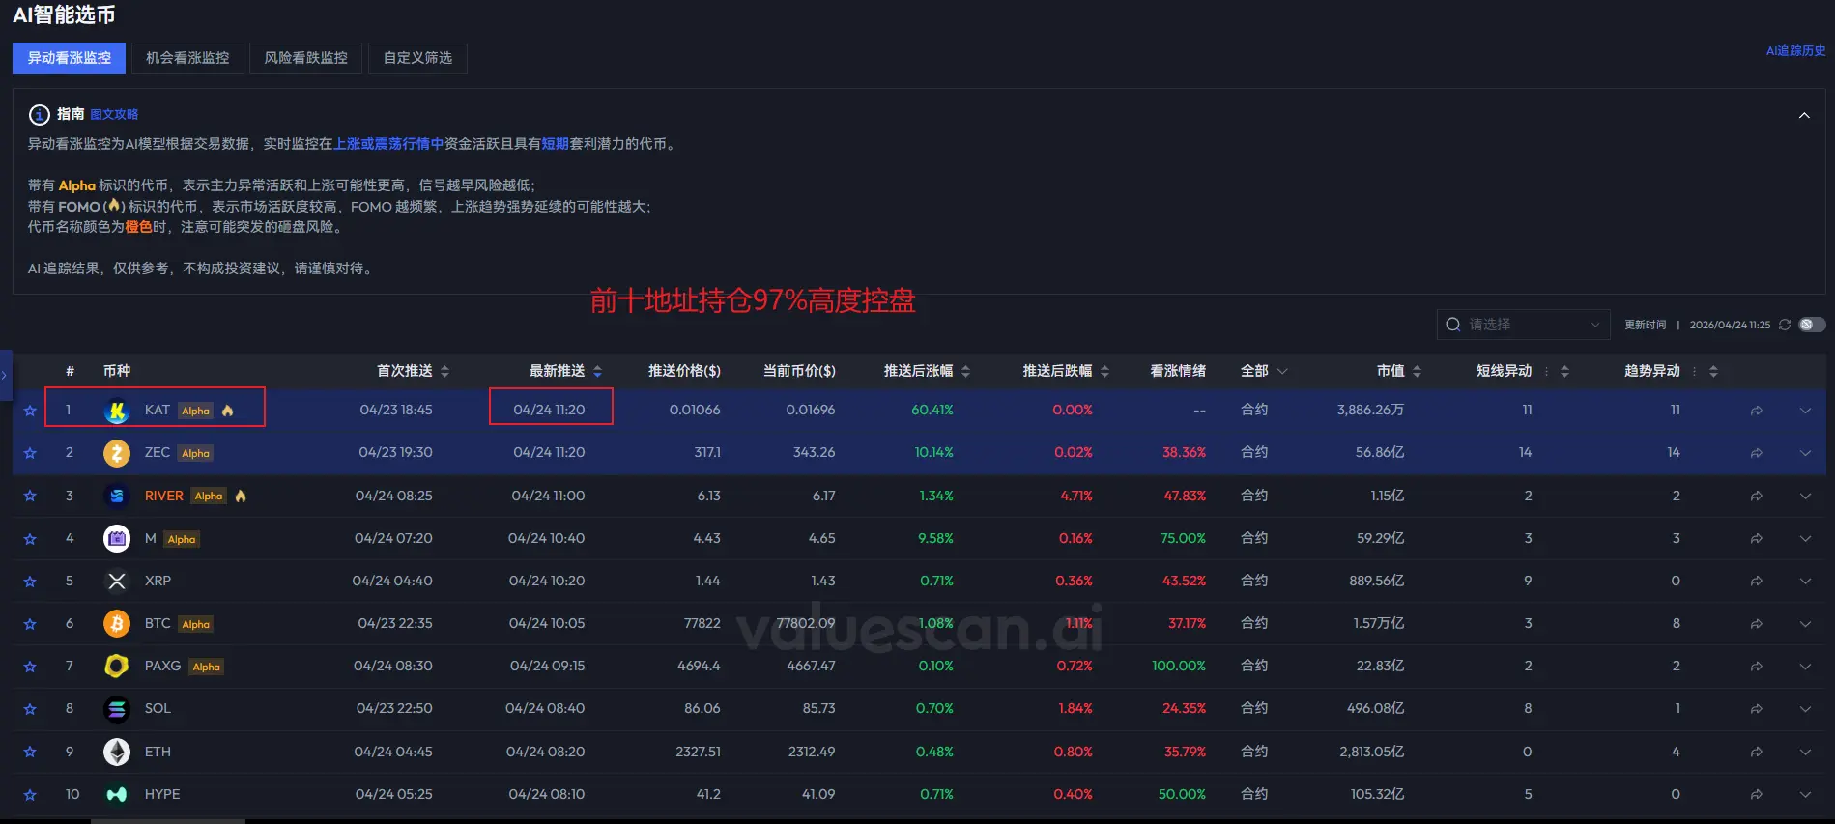1835x824 pixels.
Task: Click the SOL coin logo
Action: click(117, 709)
